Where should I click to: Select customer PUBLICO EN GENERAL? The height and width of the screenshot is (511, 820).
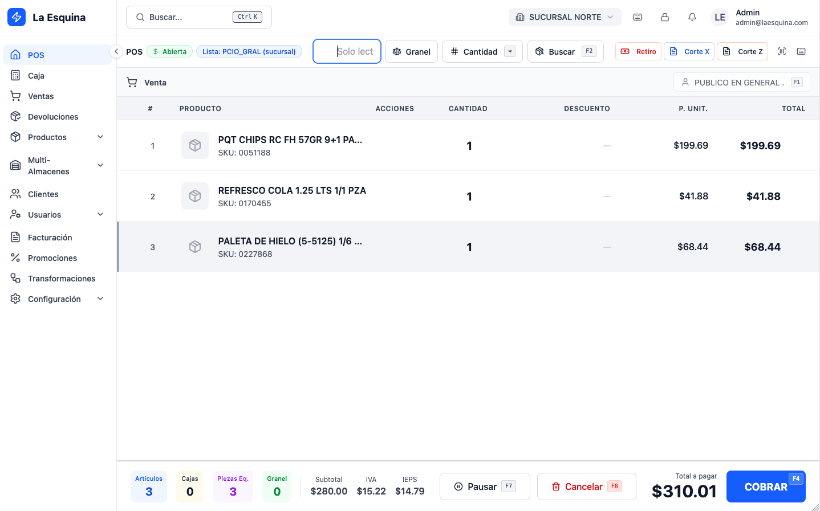(742, 82)
